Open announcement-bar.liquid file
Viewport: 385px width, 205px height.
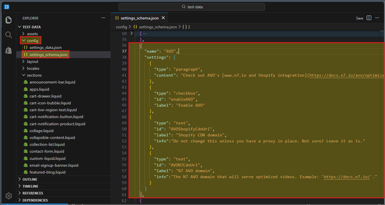coord(64,82)
